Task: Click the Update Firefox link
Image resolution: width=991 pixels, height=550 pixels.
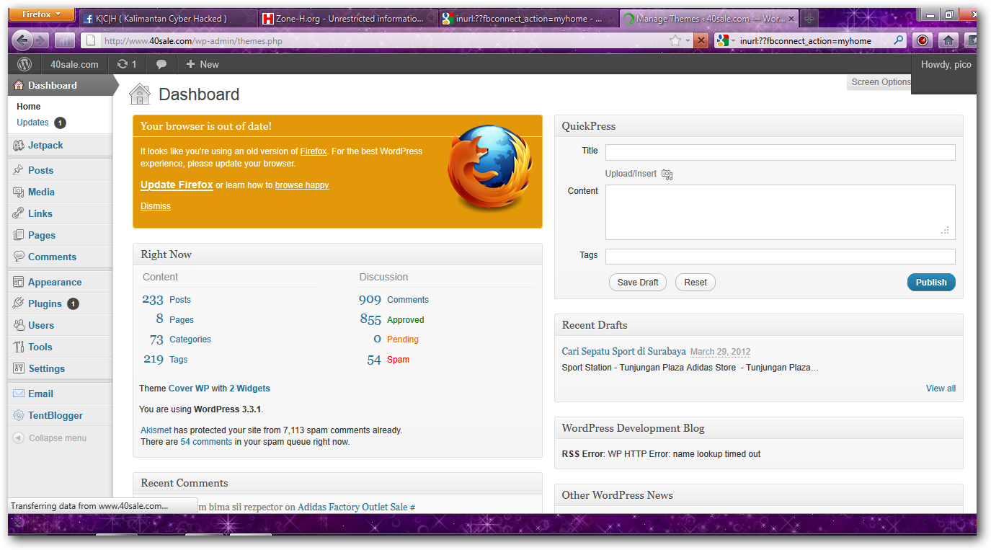Action: point(177,185)
